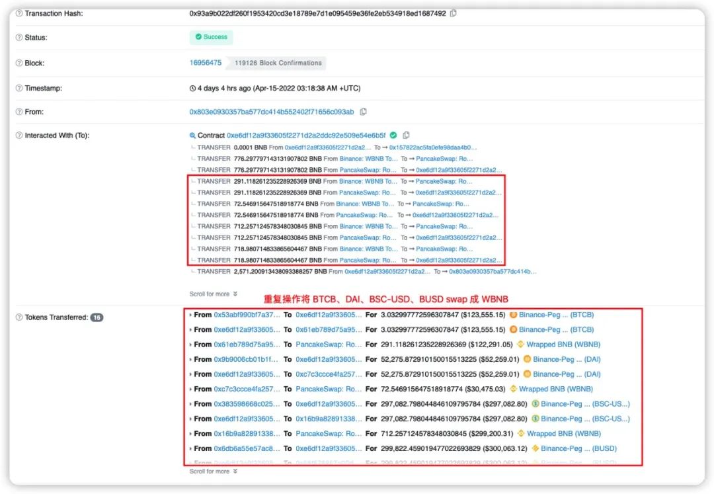
Task: Open Binance-Peg (BUSD) token link
Action: pos(578,448)
